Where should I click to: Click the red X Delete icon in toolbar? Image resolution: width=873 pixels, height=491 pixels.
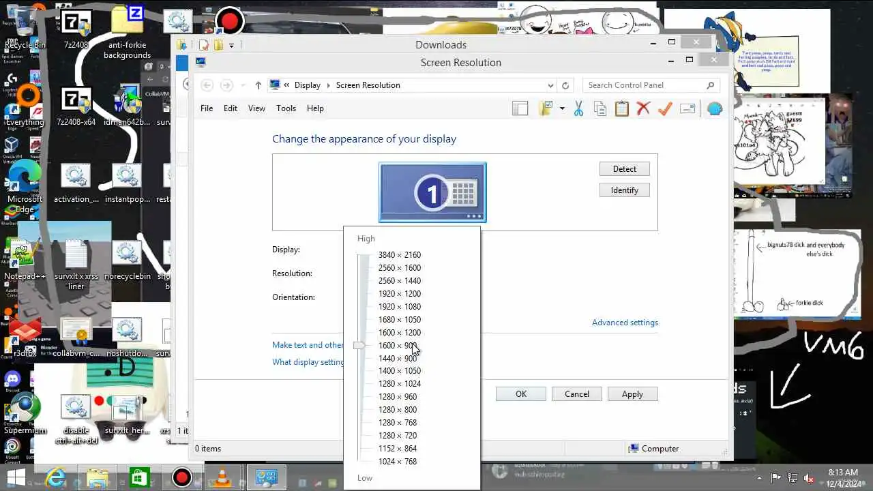[x=643, y=108]
